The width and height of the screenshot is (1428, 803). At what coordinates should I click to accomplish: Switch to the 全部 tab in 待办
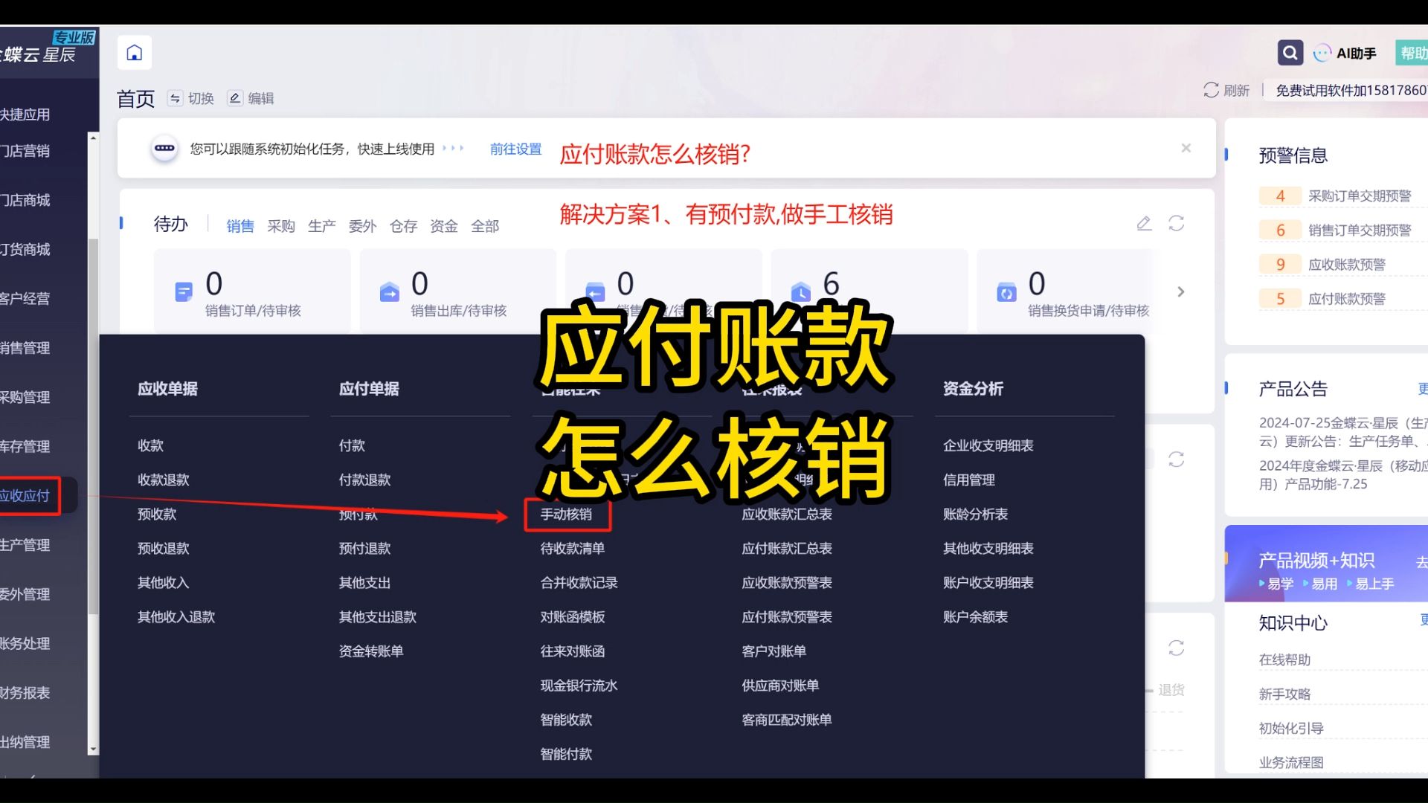click(486, 226)
